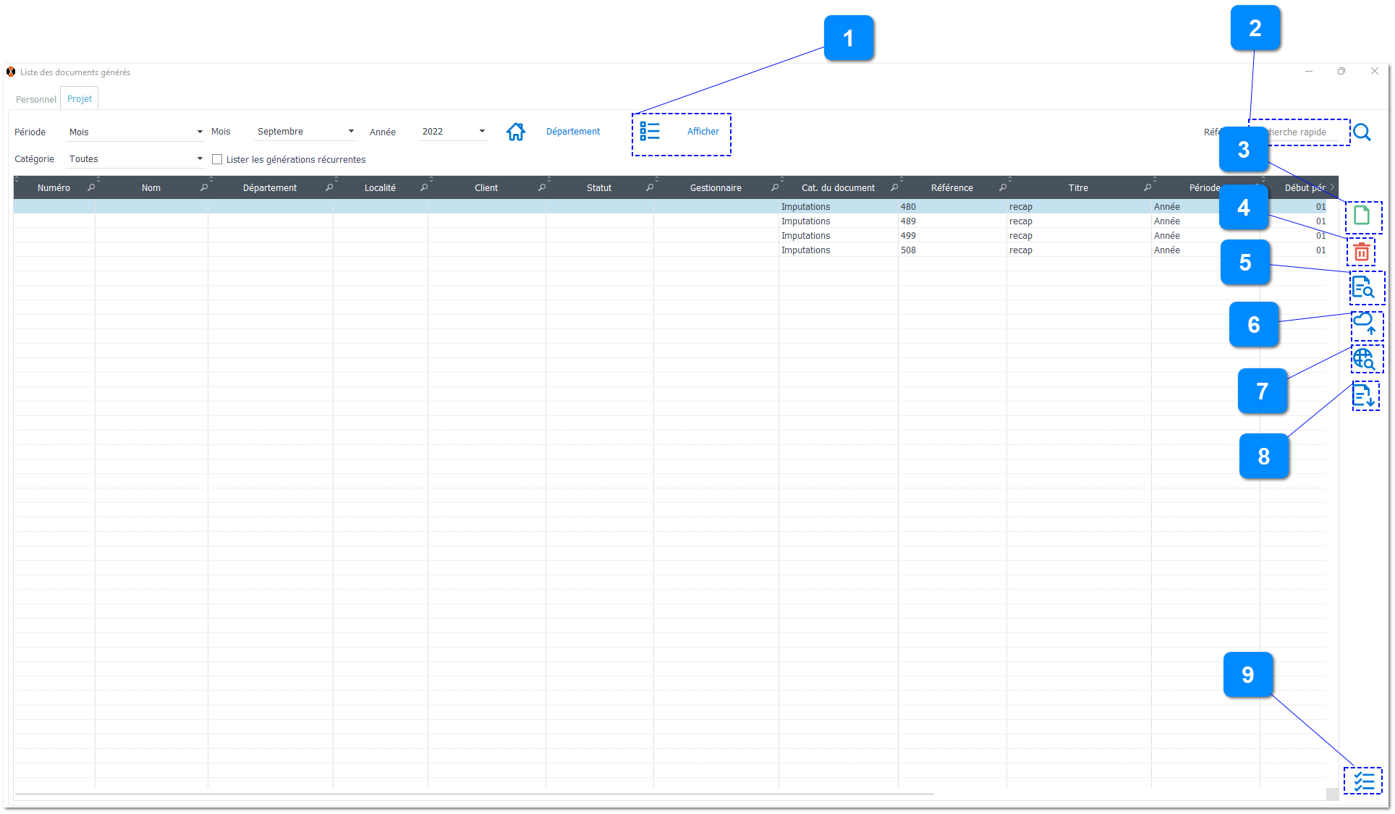Click the Recherche rapide input field

(1302, 132)
